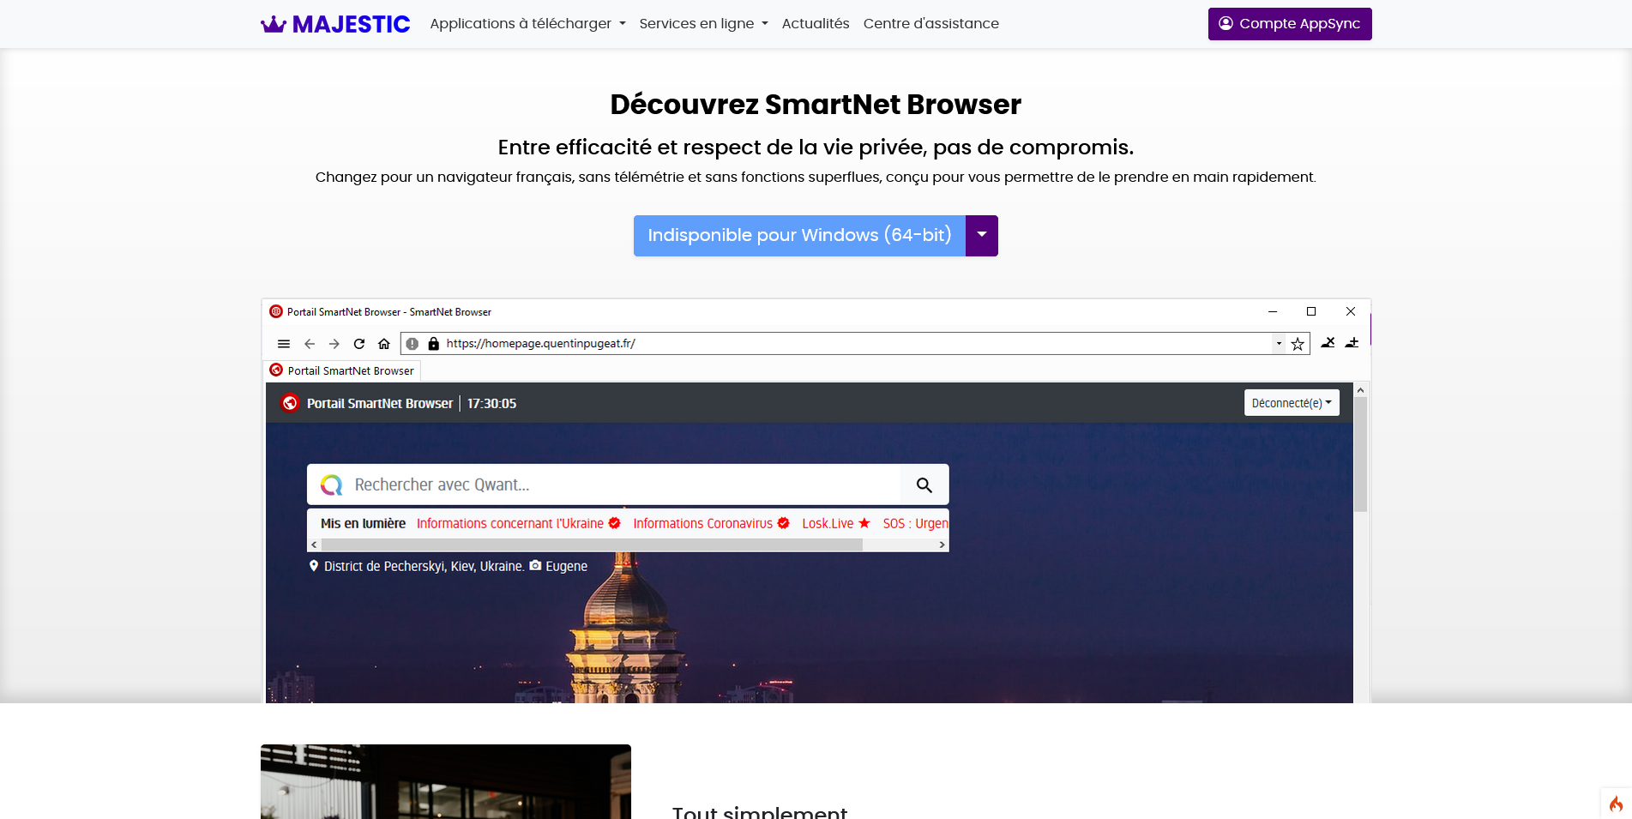The image size is (1632, 819).
Task: Click the SOS : Urgen link
Action: pos(915,524)
